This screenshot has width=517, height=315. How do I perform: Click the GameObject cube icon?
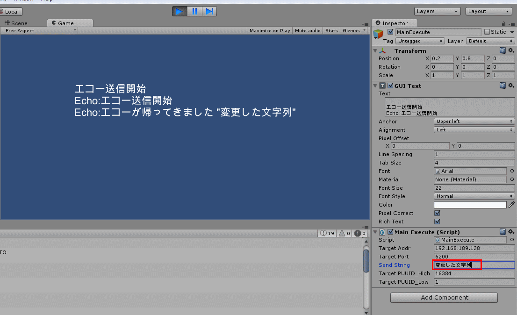[378, 34]
